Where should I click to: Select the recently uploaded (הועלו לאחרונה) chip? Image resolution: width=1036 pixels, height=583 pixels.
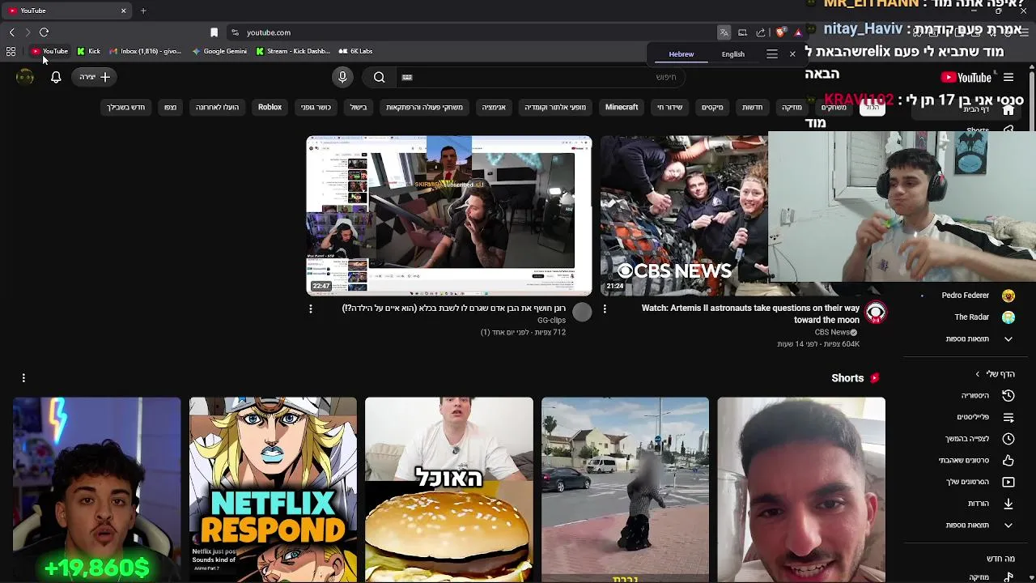217,107
